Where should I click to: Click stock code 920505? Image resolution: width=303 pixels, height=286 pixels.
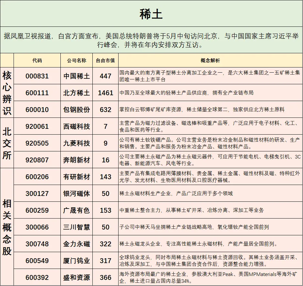tap(37, 143)
